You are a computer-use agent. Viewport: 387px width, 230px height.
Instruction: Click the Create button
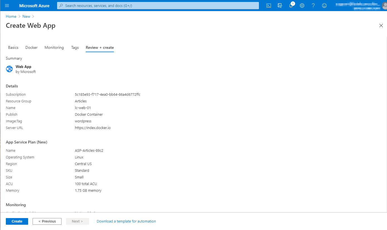point(17,221)
